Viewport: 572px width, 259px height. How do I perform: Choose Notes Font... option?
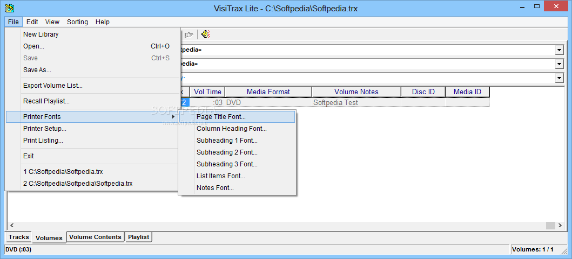pos(237,188)
